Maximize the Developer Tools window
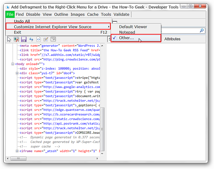The height and width of the screenshot is (169, 214). 191,6
